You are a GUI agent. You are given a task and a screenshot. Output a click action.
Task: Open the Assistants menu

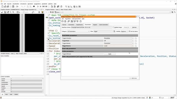click(x=45, y=4)
